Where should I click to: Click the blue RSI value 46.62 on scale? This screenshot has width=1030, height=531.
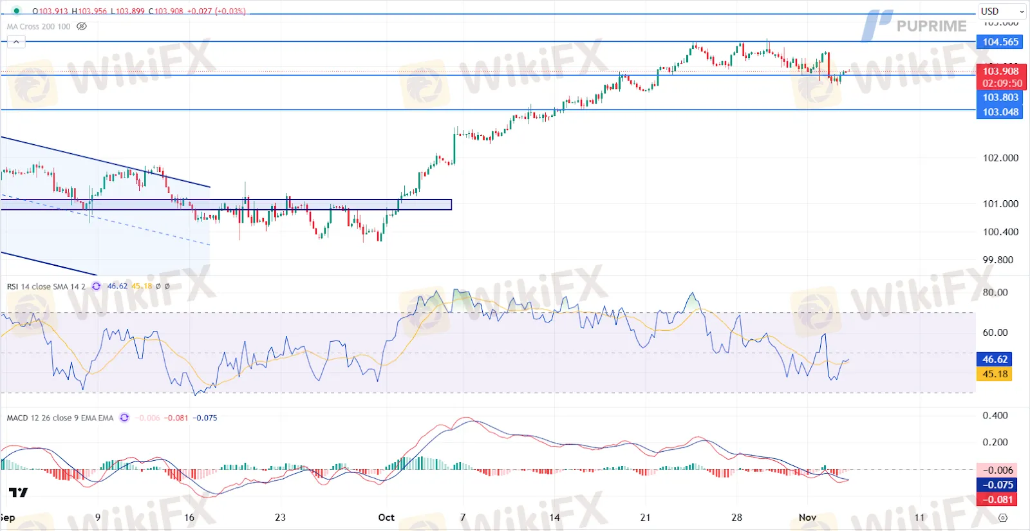pyautogui.click(x=995, y=359)
